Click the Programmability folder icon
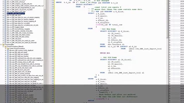The image size is (184, 103). tap(3, 45)
